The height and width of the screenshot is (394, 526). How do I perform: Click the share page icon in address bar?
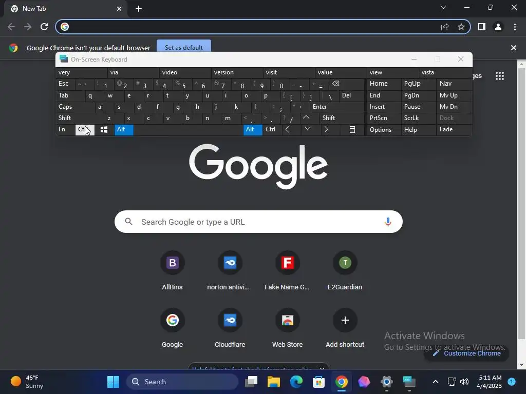coord(445,27)
